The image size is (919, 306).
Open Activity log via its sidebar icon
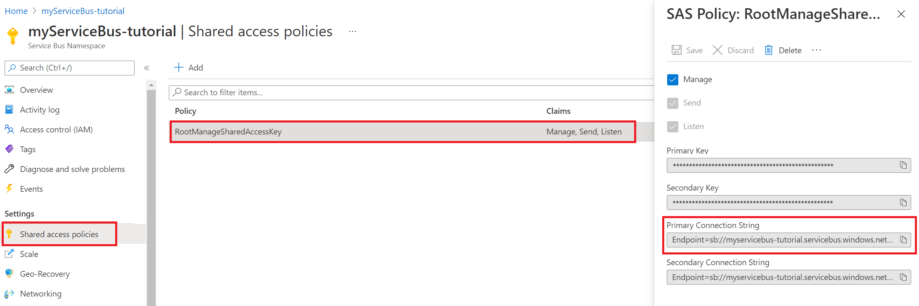pyautogui.click(x=9, y=109)
